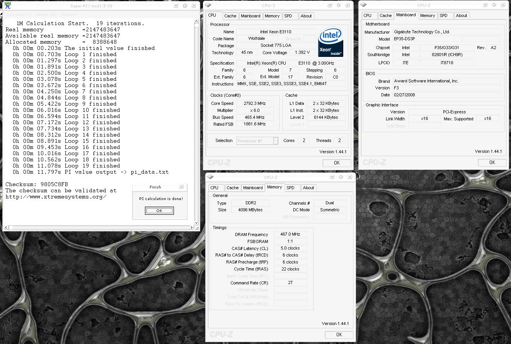Click the CPU-Z icon in the Memory window title bar
The width and height of the screenshot is (511, 344).
(x=210, y=177)
